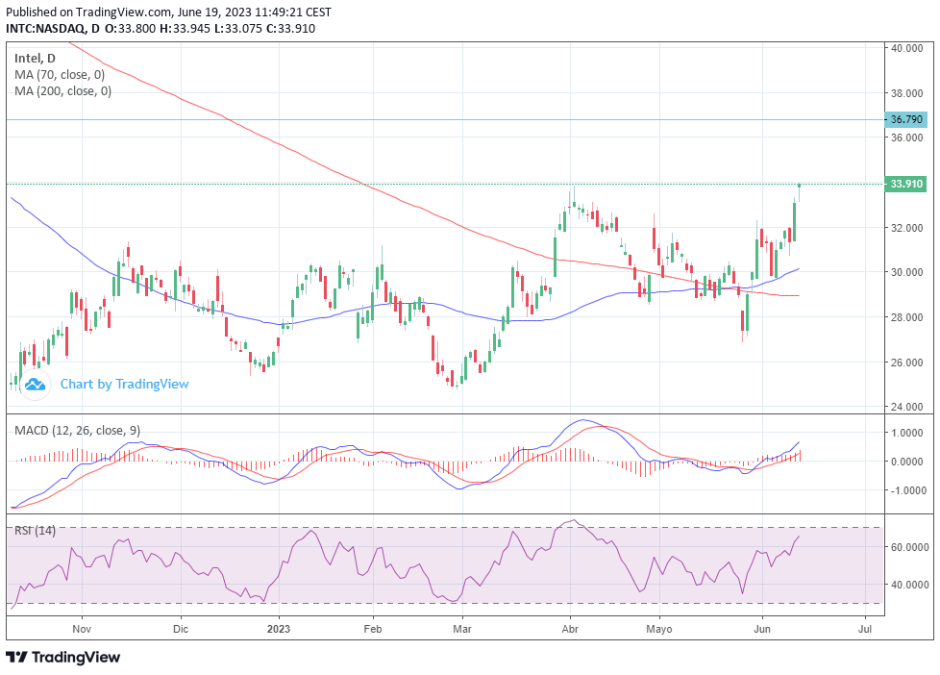940x675 pixels.
Task: Click the 'Jun' label on the time axis
Action: point(762,629)
